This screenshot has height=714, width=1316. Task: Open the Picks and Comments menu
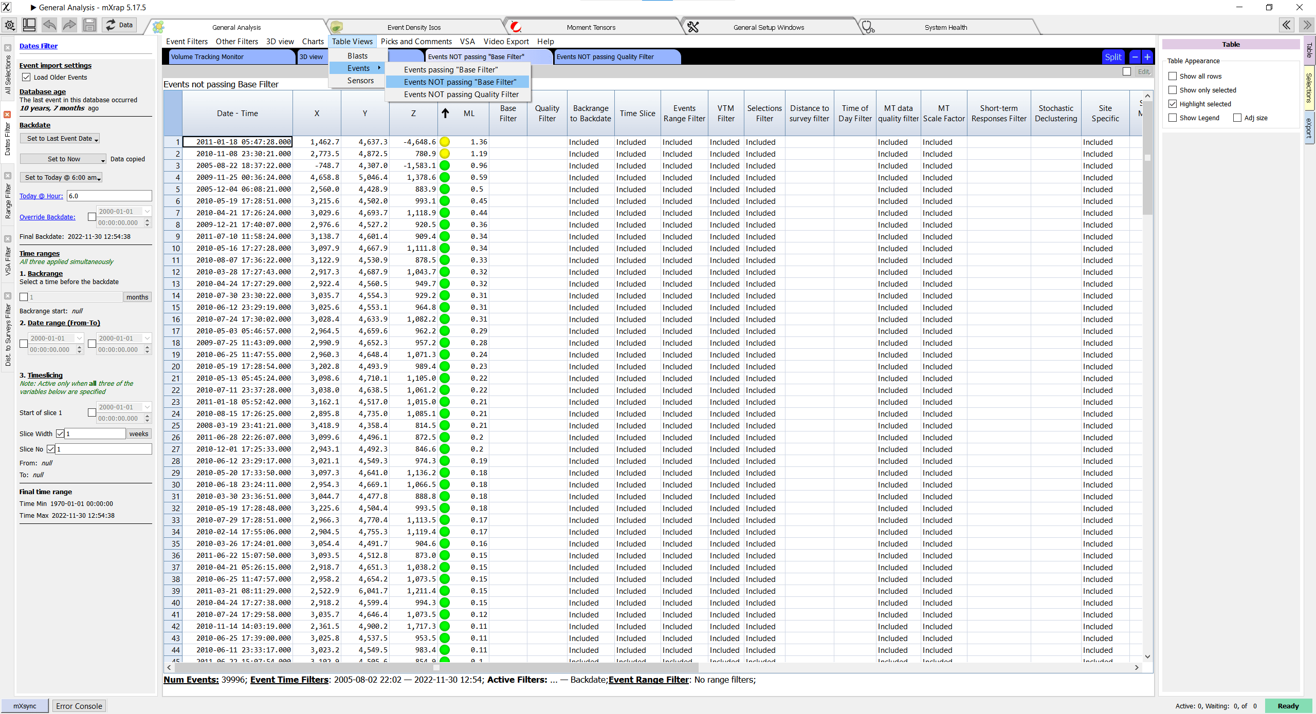(x=416, y=42)
